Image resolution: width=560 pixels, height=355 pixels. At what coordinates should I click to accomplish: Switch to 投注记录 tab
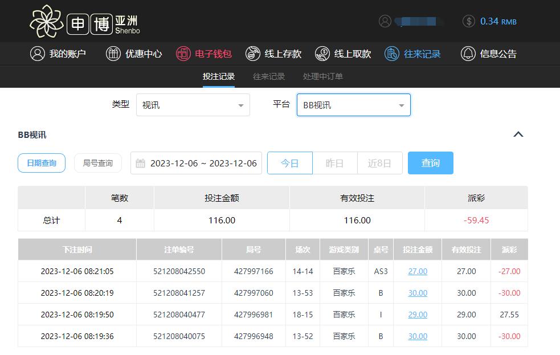click(x=219, y=76)
